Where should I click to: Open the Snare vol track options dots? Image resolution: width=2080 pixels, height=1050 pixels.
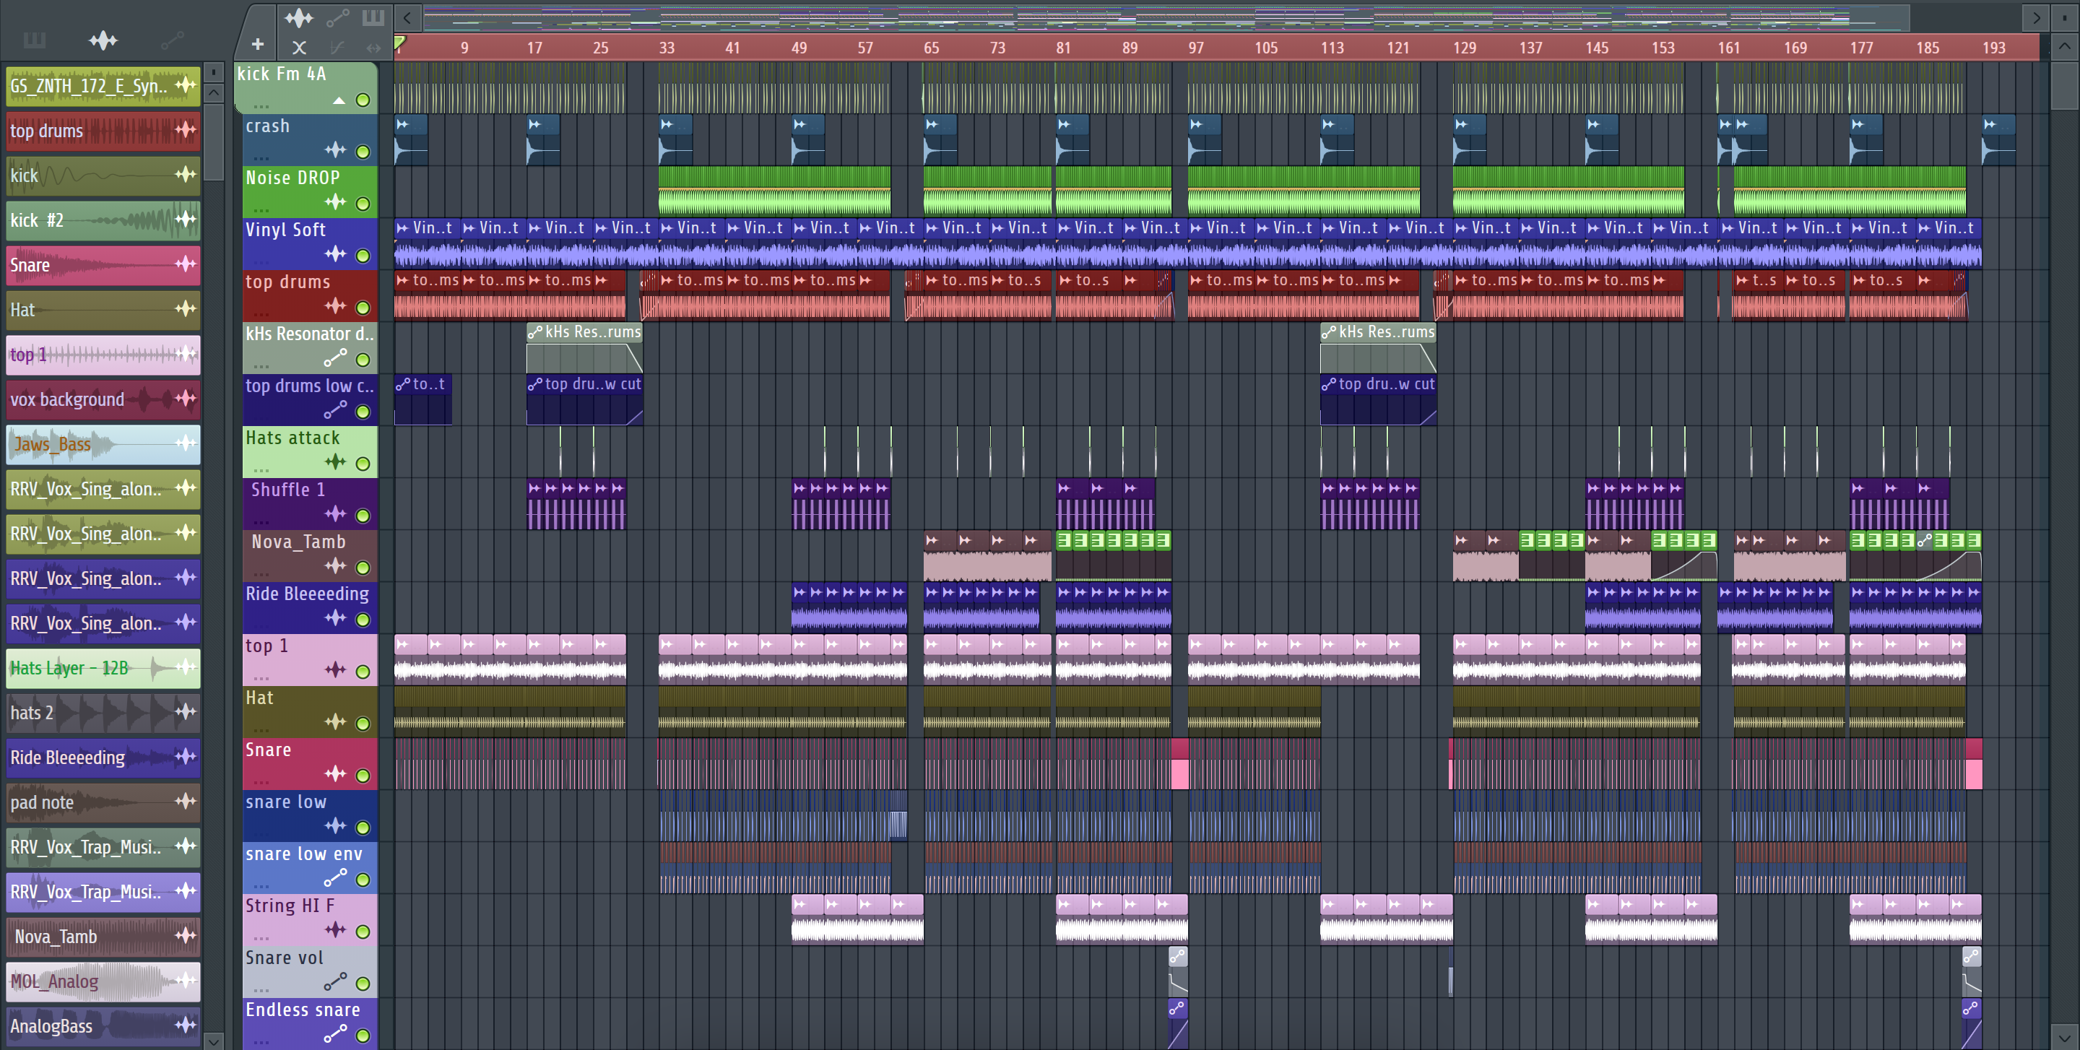[x=260, y=989]
